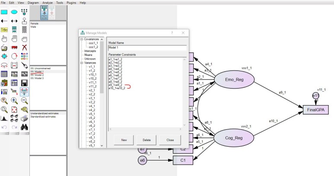Viewport: 334px width, 176px height.
Task: Select the double-headed Draw covariances arrow tool
Action: point(14,21)
